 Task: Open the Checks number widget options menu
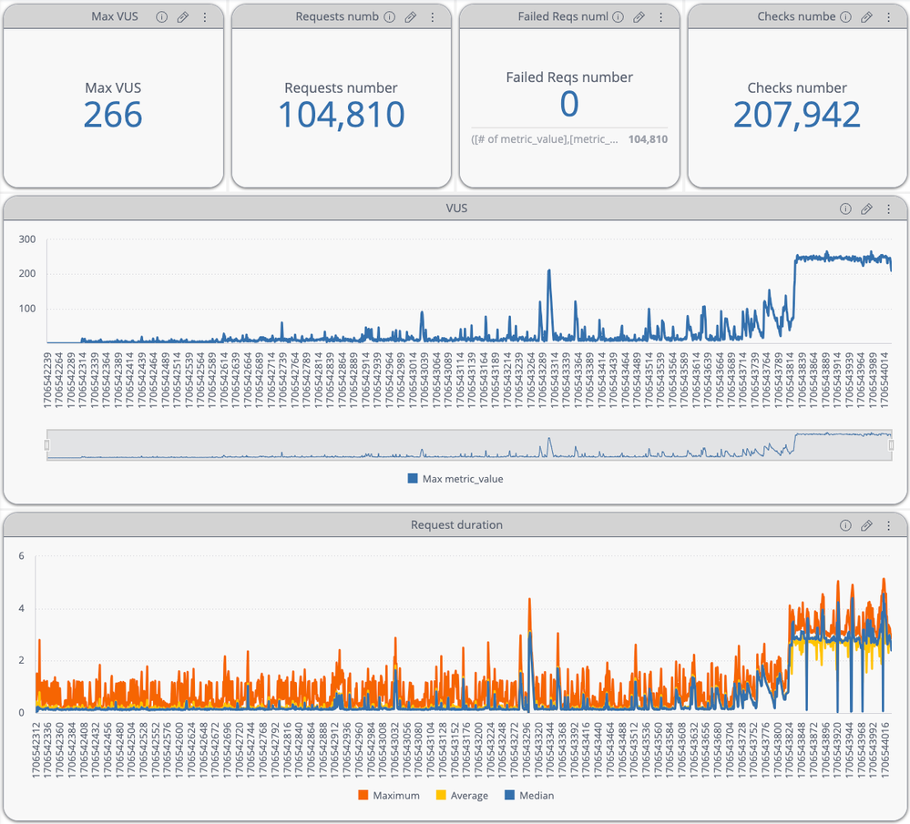[887, 17]
